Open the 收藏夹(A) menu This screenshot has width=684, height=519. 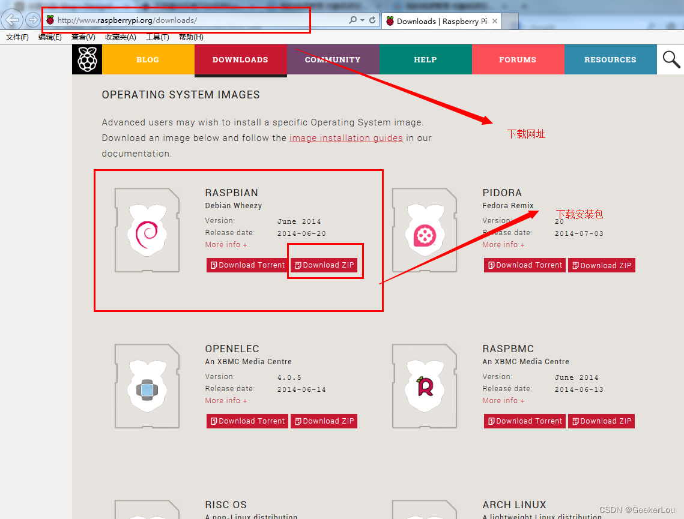pyautogui.click(x=121, y=37)
